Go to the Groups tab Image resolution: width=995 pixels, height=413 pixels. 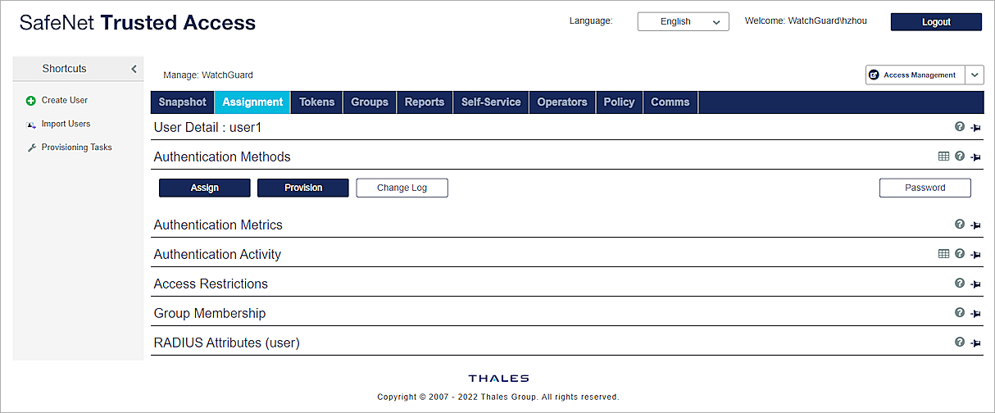click(370, 102)
